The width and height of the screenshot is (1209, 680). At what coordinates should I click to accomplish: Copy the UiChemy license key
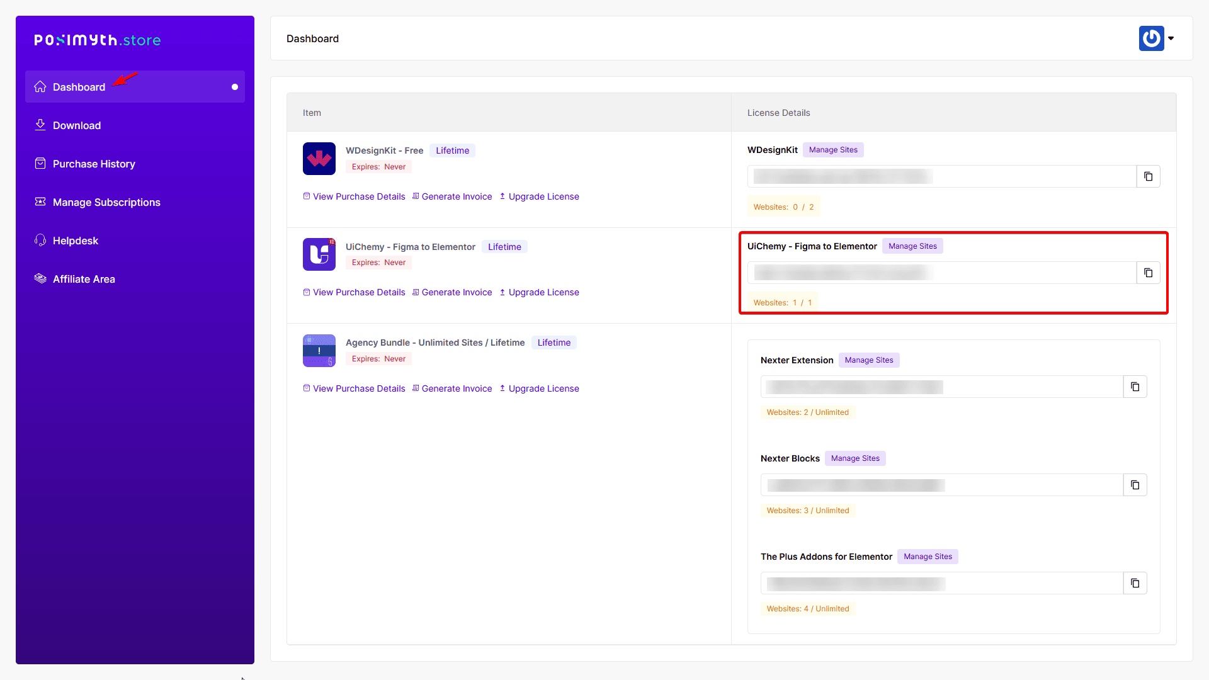(1148, 273)
